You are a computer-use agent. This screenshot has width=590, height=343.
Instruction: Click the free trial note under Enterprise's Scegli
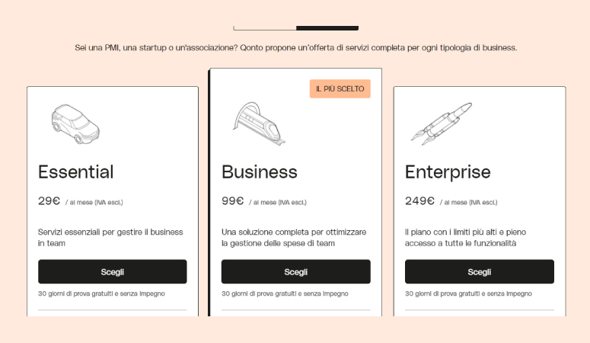point(468,293)
